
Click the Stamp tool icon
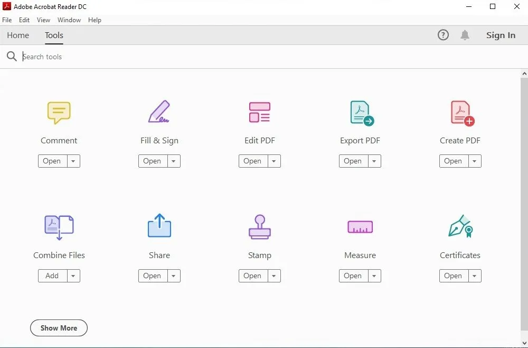pyautogui.click(x=259, y=227)
